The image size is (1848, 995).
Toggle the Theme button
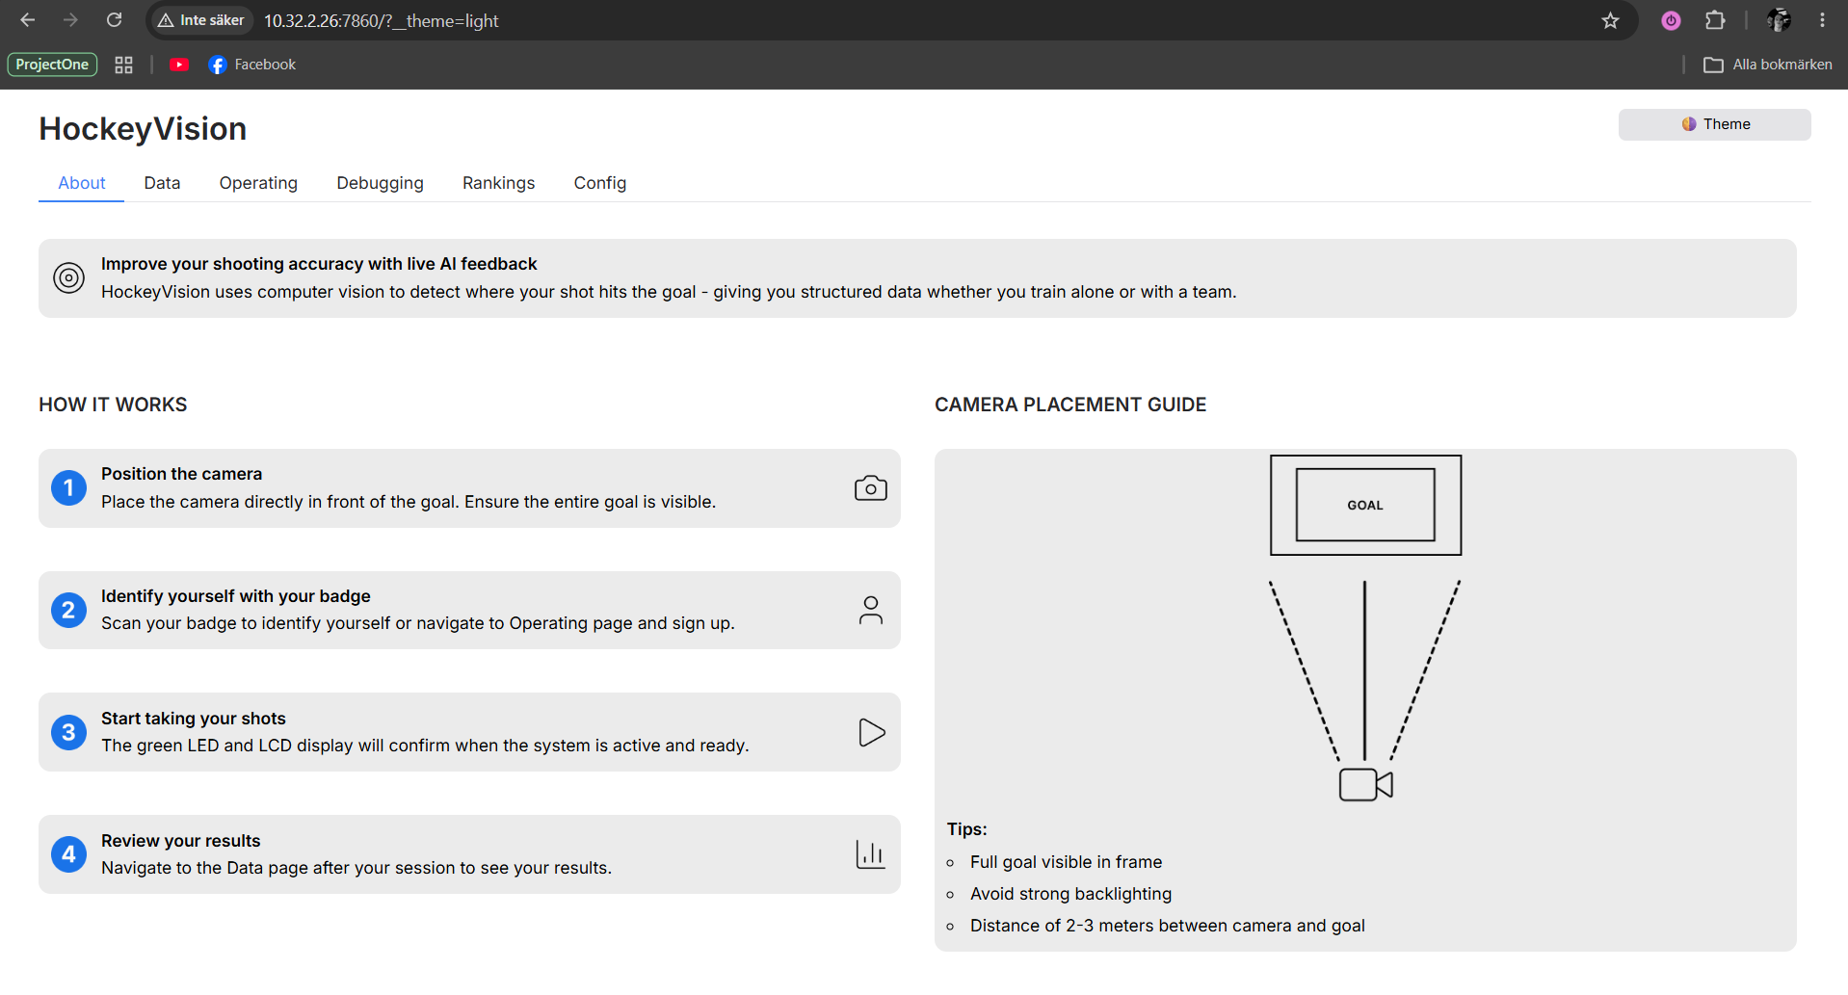coord(1714,124)
